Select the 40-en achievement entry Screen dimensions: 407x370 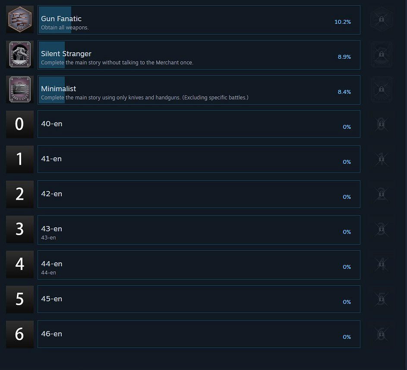click(199, 124)
